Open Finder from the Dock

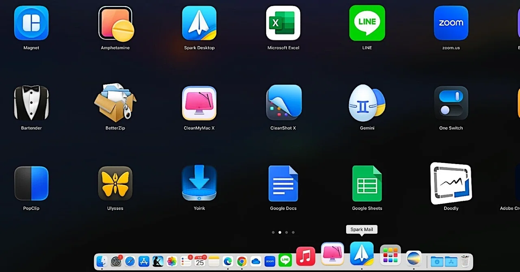102,261
